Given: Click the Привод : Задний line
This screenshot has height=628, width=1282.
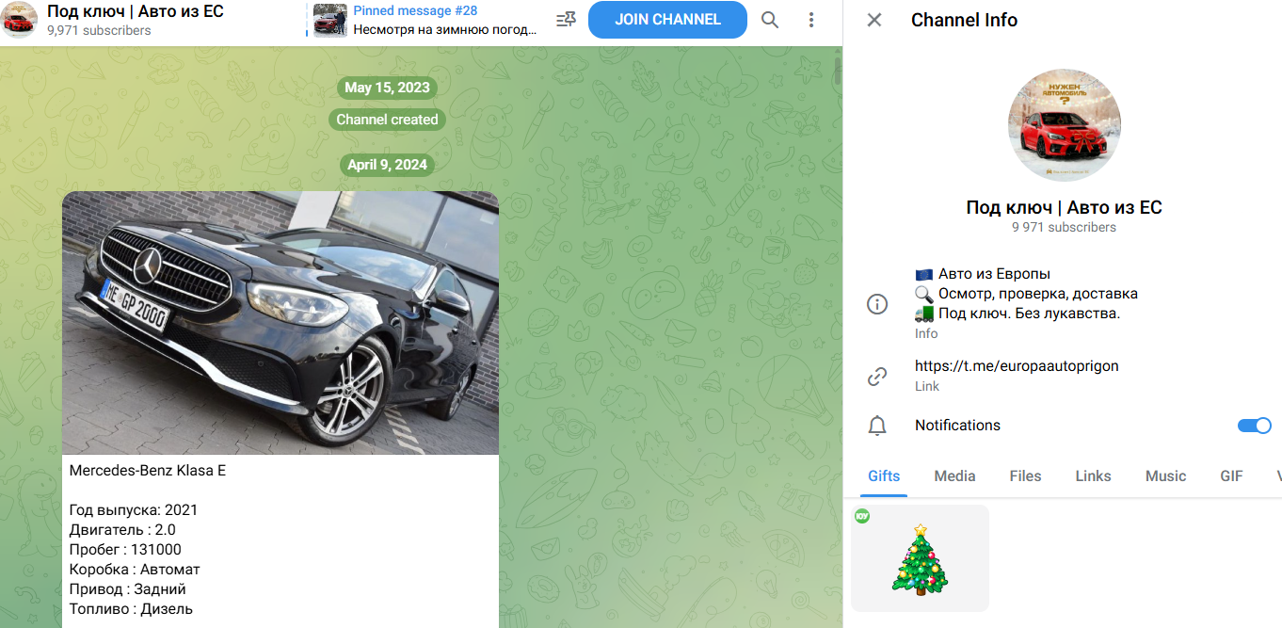Looking at the screenshot, I should pyautogui.click(x=128, y=589).
